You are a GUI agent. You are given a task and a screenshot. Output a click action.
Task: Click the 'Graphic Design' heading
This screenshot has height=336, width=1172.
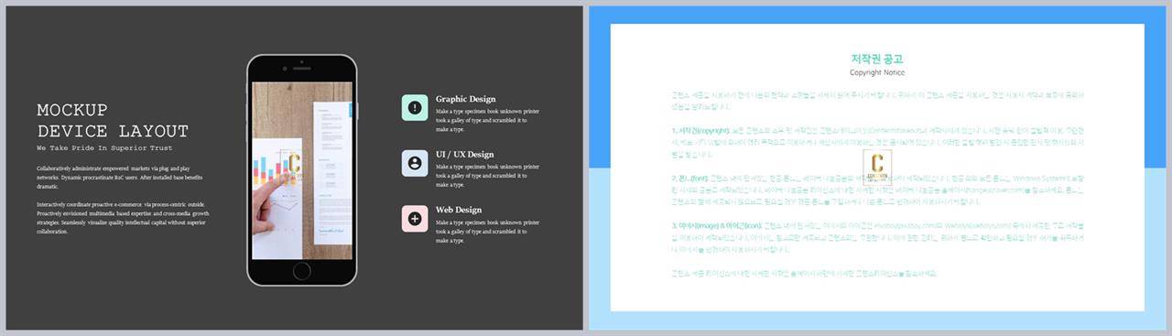[465, 99]
